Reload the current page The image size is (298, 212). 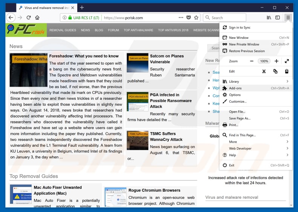click(29, 18)
